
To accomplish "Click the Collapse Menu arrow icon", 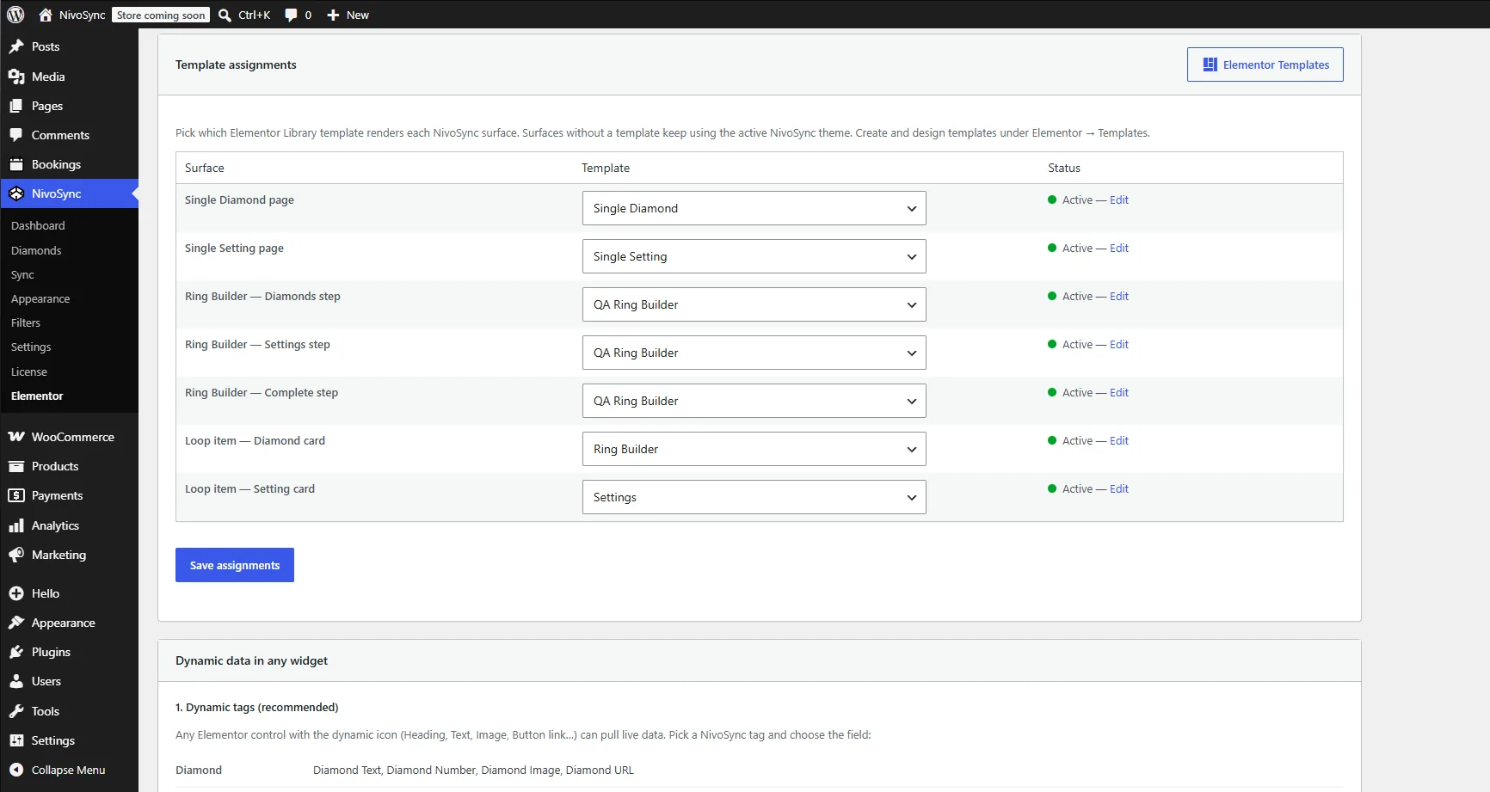I will (16, 770).
